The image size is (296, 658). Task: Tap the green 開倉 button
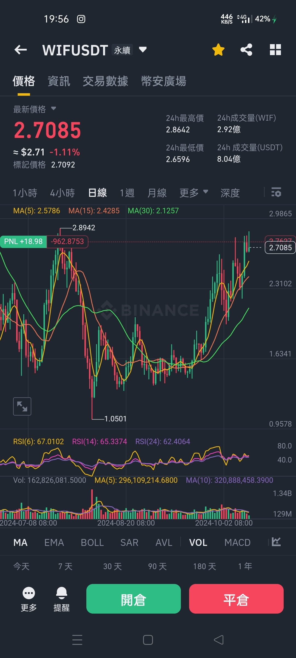coord(133,599)
